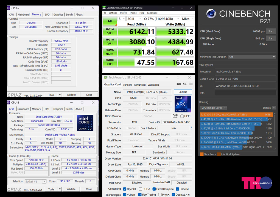
Task: Click the Cinebench R23 logo sphere
Action: click(x=211, y=14)
